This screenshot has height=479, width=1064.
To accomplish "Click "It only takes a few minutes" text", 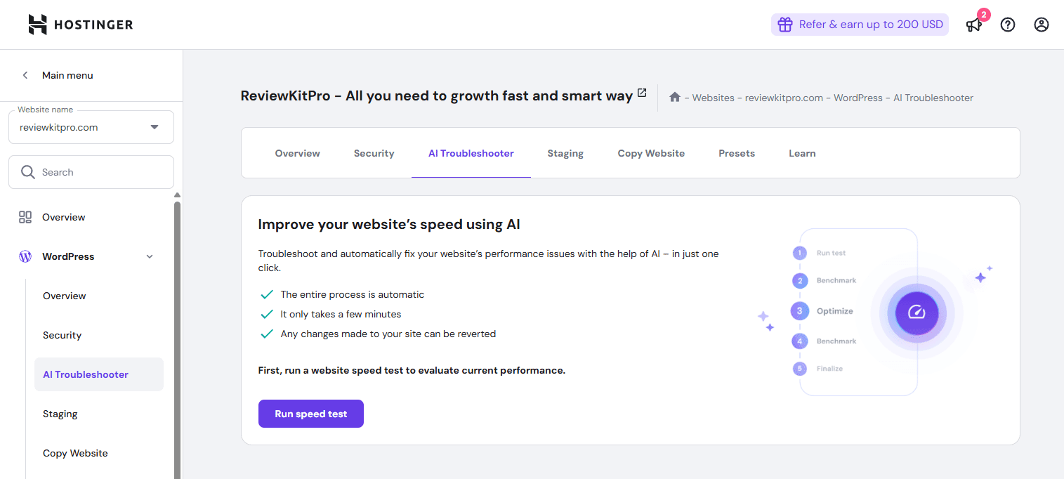I will tap(341, 314).
